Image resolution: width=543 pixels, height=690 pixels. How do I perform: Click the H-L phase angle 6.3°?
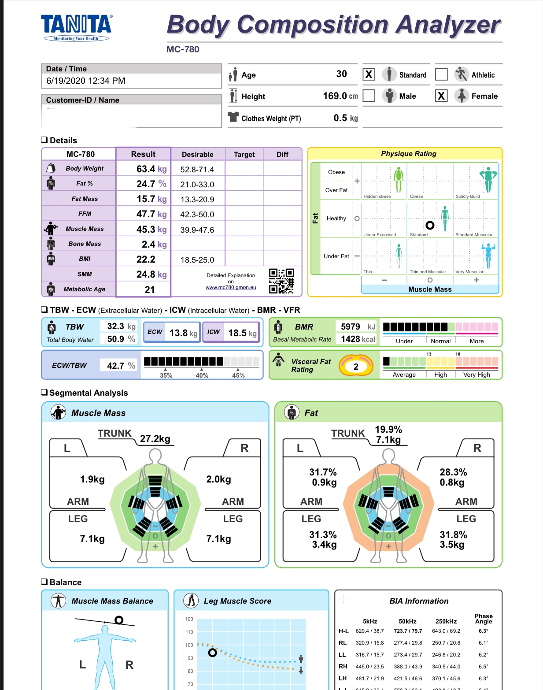click(484, 631)
